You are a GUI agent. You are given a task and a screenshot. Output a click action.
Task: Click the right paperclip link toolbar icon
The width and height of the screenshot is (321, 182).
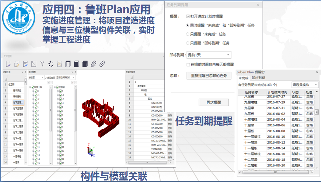coord(102,64)
